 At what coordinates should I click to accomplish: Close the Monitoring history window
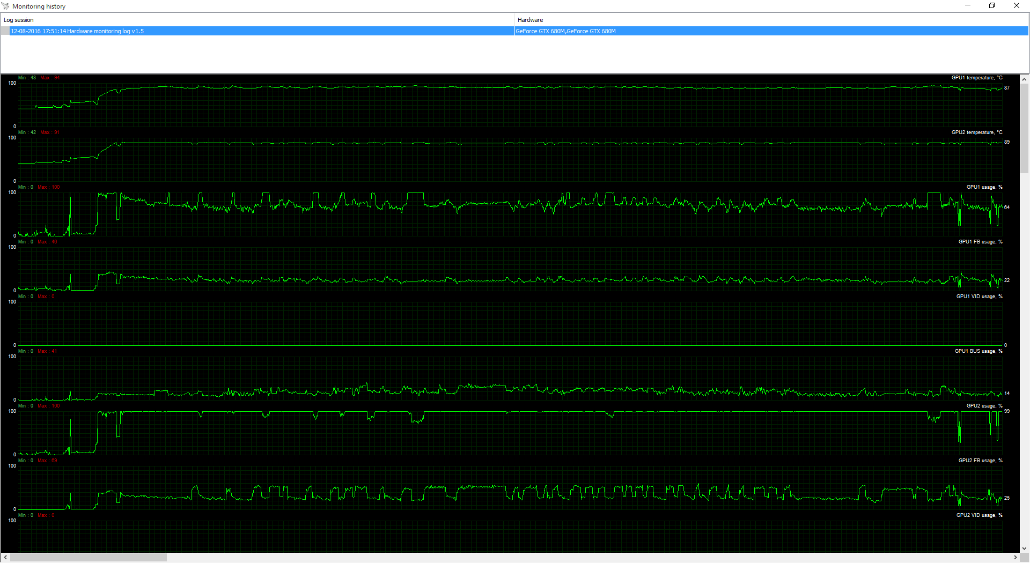pyautogui.click(x=1017, y=6)
